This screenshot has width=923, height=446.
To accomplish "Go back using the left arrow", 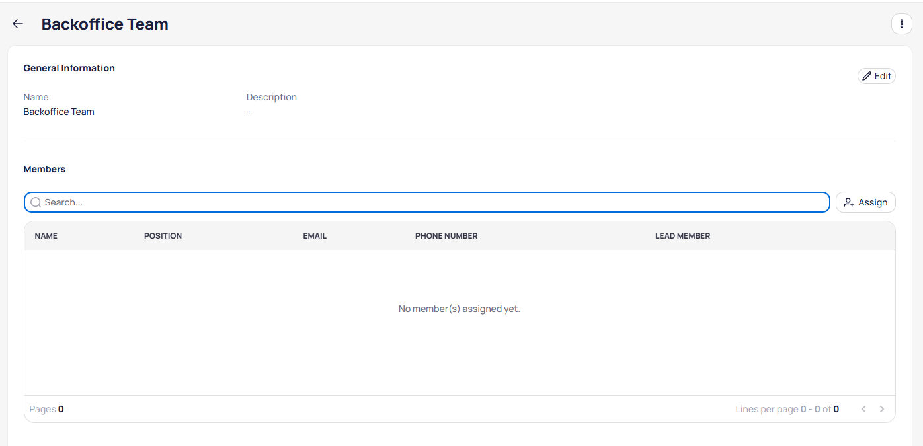I will [x=18, y=24].
